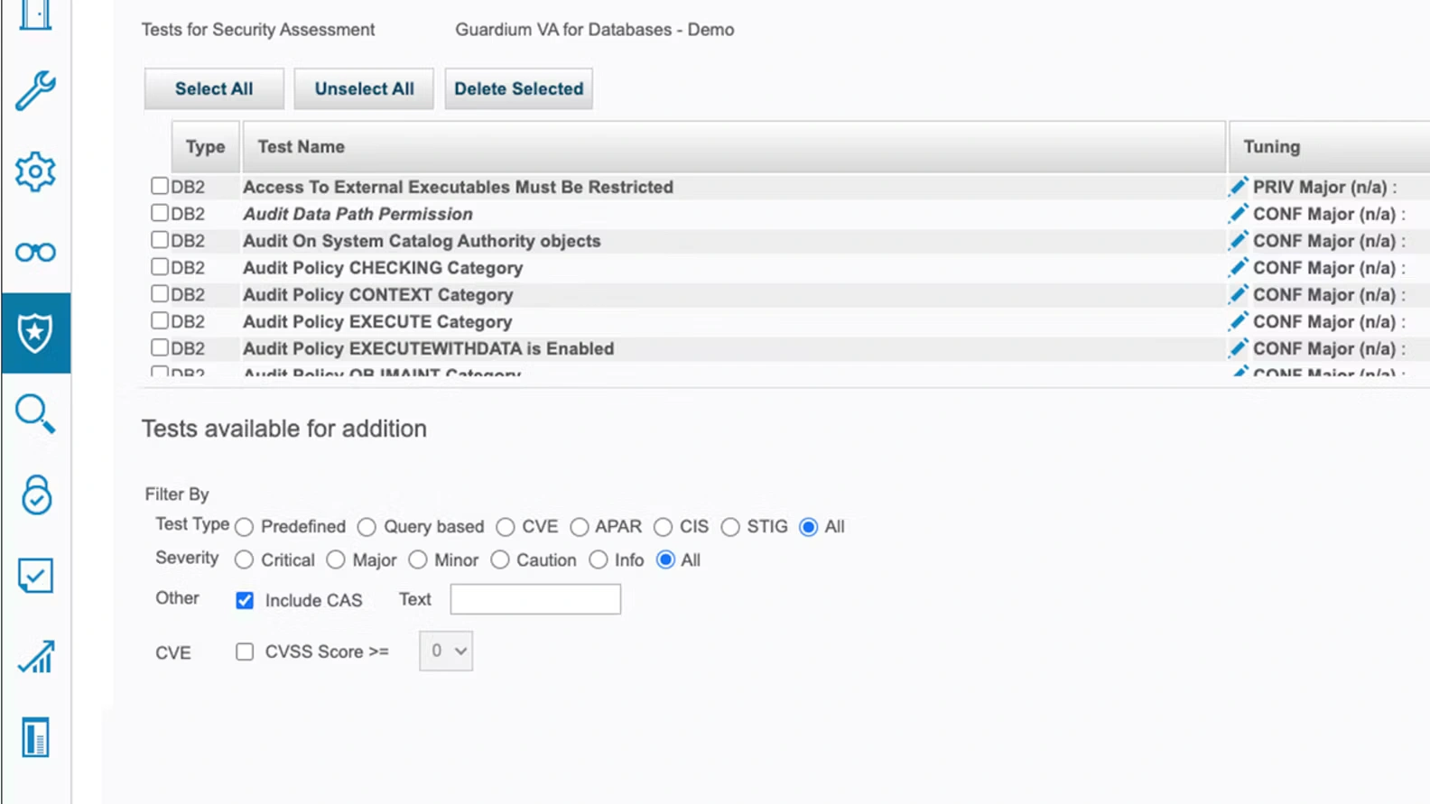Focus the Text filter input field
Image resolution: width=1430 pixels, height=804 pixels.
[x=535, y=599]
